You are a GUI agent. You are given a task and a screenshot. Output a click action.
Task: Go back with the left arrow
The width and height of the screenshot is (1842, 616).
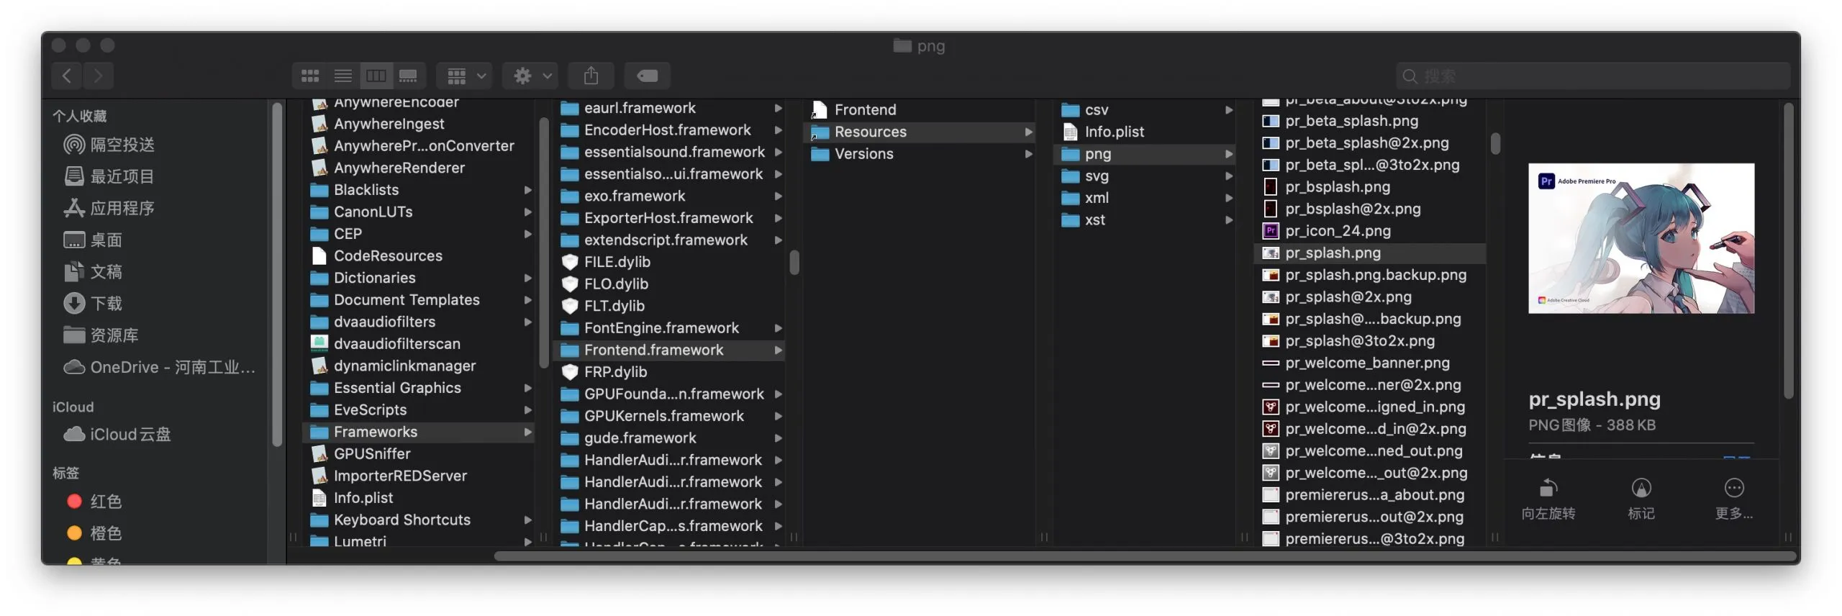(67, 76)
